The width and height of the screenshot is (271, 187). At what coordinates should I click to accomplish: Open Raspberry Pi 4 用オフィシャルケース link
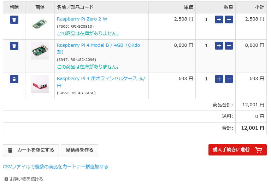[101, 79]
